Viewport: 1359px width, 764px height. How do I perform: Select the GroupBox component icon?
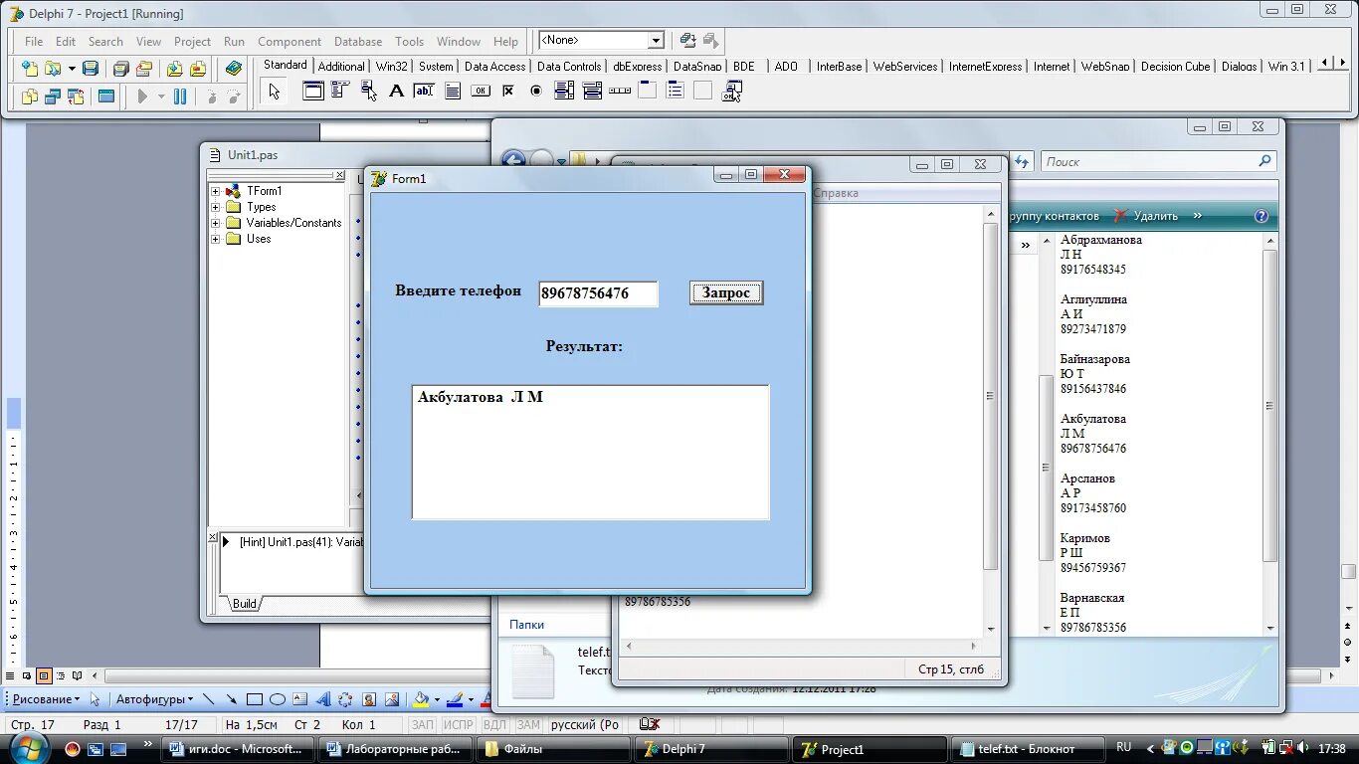(x=648, y=91)
